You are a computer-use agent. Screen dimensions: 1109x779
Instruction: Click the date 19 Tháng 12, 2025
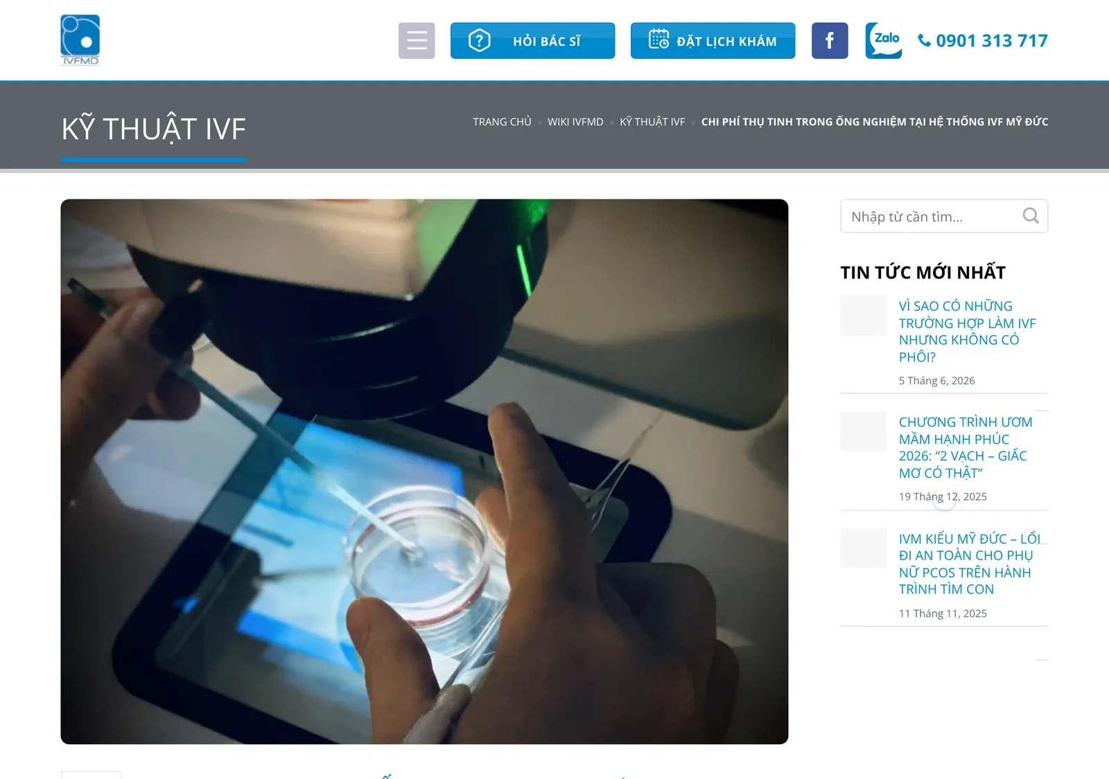coord(943,496)
